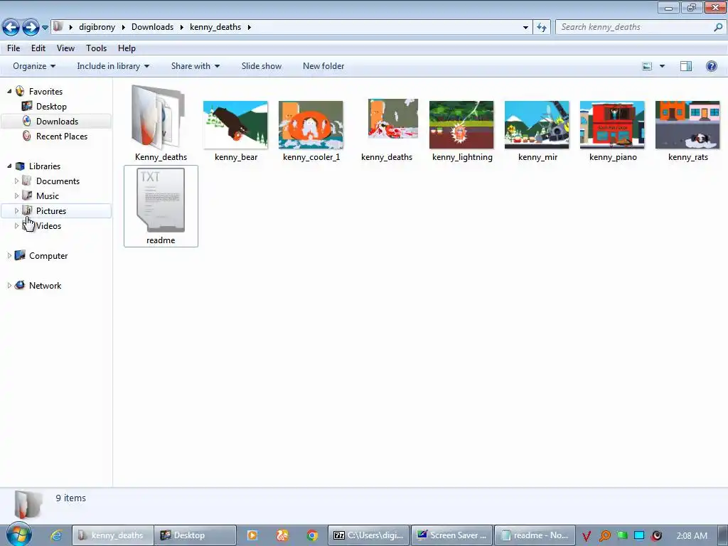Image resolution: width=728 pixels, height=546 pixels.
Task: Click the orange magnifier tray icon
Action: (604, 536)
